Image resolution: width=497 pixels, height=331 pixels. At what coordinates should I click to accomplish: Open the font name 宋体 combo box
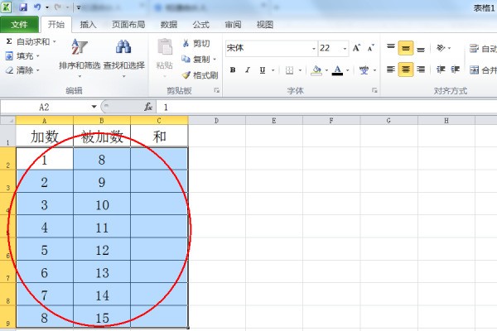[271, 48]
